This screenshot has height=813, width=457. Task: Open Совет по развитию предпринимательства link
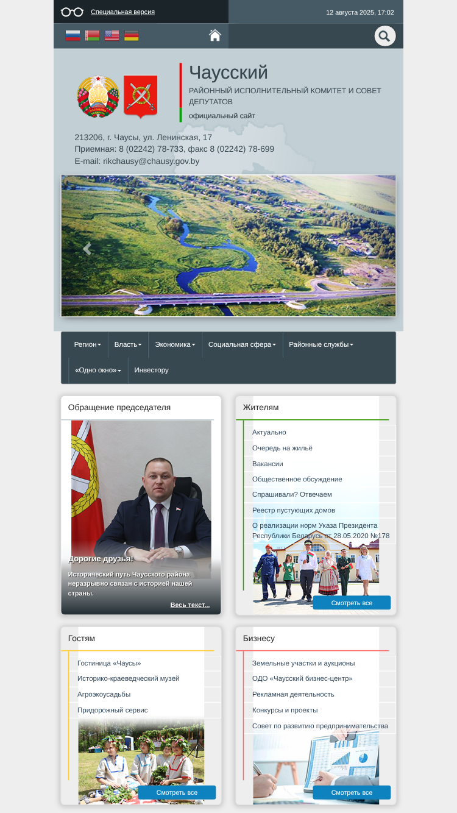pyautogui.click(x=320, y=726)
